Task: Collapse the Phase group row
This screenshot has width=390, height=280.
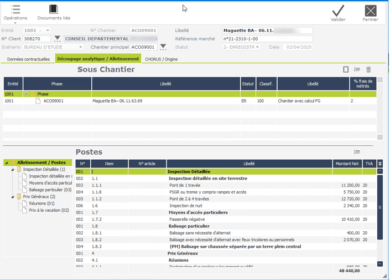Action: click(27, 94)
